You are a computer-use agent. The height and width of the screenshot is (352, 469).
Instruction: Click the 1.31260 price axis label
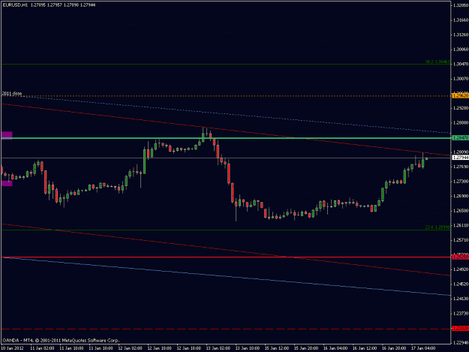(x=461, y=35)
